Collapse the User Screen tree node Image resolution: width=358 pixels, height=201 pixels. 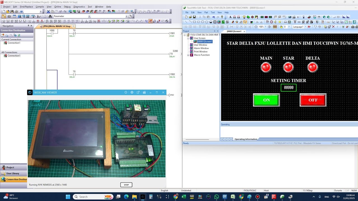(x=188, y=38)
